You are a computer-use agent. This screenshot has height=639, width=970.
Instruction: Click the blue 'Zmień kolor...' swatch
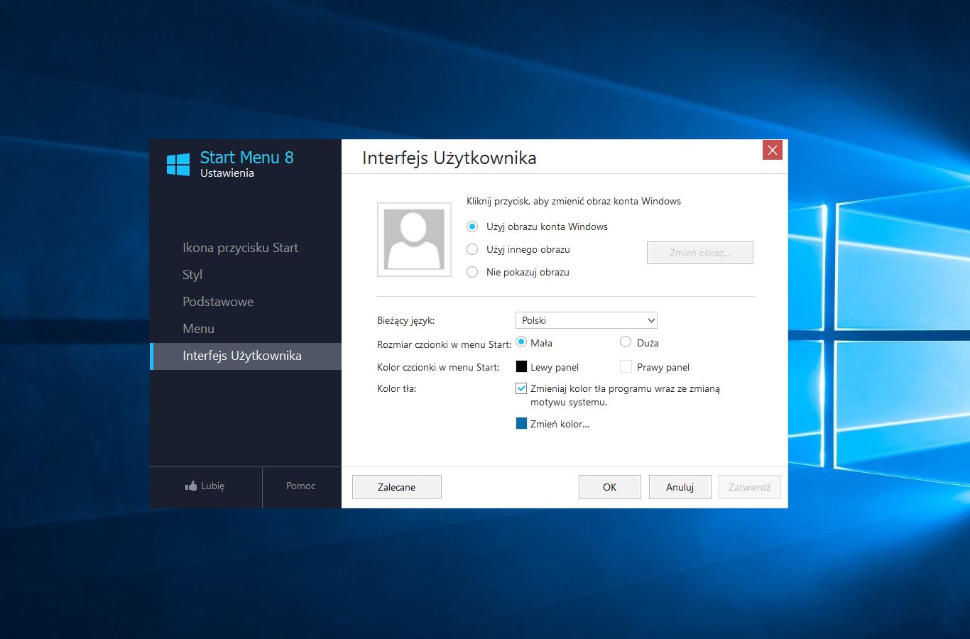[x=521, y=423]
